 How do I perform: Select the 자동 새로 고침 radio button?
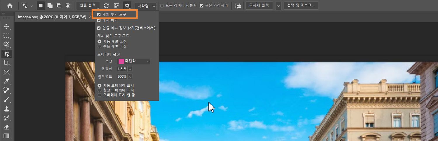tap(100, 42)
